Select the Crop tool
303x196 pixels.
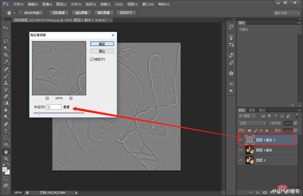coord(6,55)
